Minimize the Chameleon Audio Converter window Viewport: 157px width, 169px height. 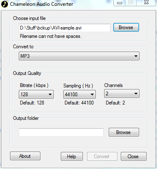pos(120,3)
